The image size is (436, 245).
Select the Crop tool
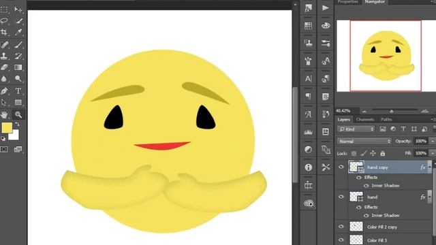[x=4, y=32]
